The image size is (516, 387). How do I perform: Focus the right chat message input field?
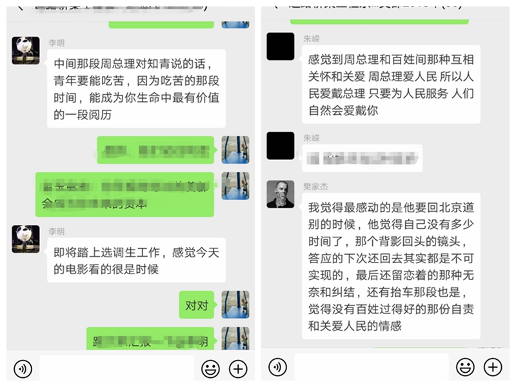click(x=372, y=367)
